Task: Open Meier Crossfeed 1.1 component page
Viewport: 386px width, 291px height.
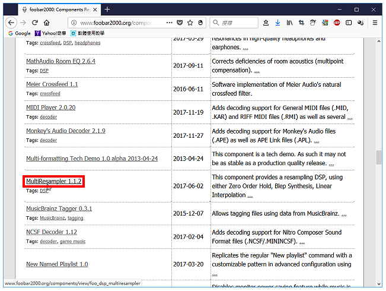Action: [x=52, y=84]
